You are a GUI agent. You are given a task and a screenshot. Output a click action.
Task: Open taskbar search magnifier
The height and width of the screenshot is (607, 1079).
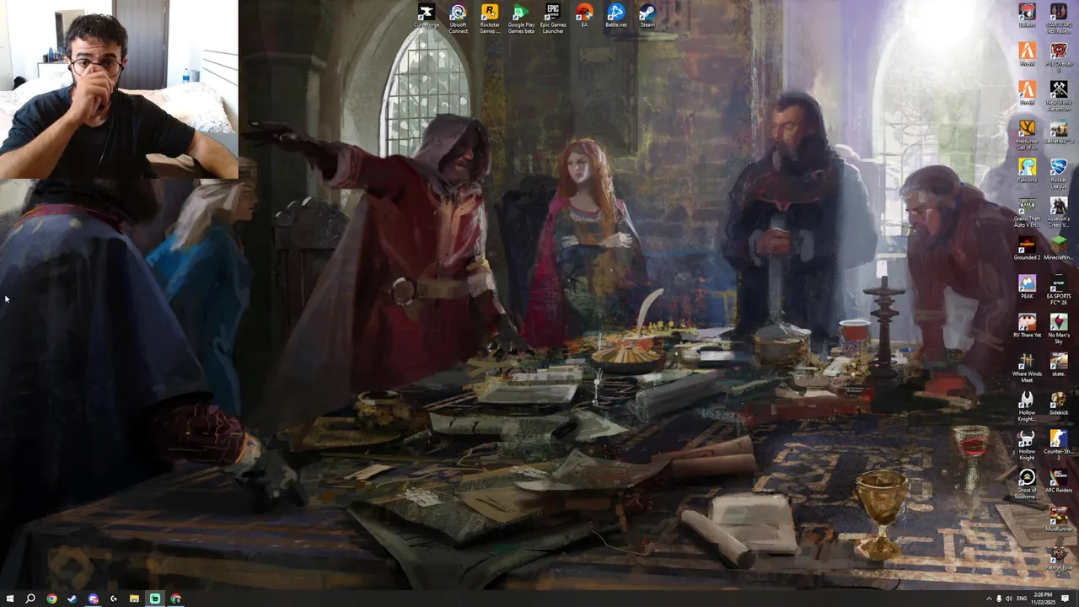pos(30,599)
